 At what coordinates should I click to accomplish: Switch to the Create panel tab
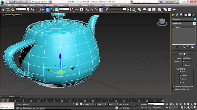(173, 15)
